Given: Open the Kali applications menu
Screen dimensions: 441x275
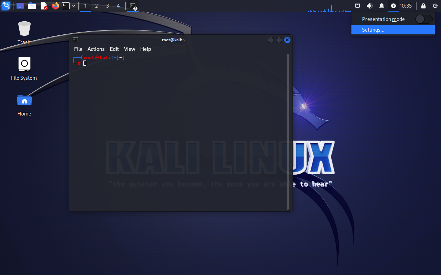Looking at the screenshot, I should click(6, 6).
